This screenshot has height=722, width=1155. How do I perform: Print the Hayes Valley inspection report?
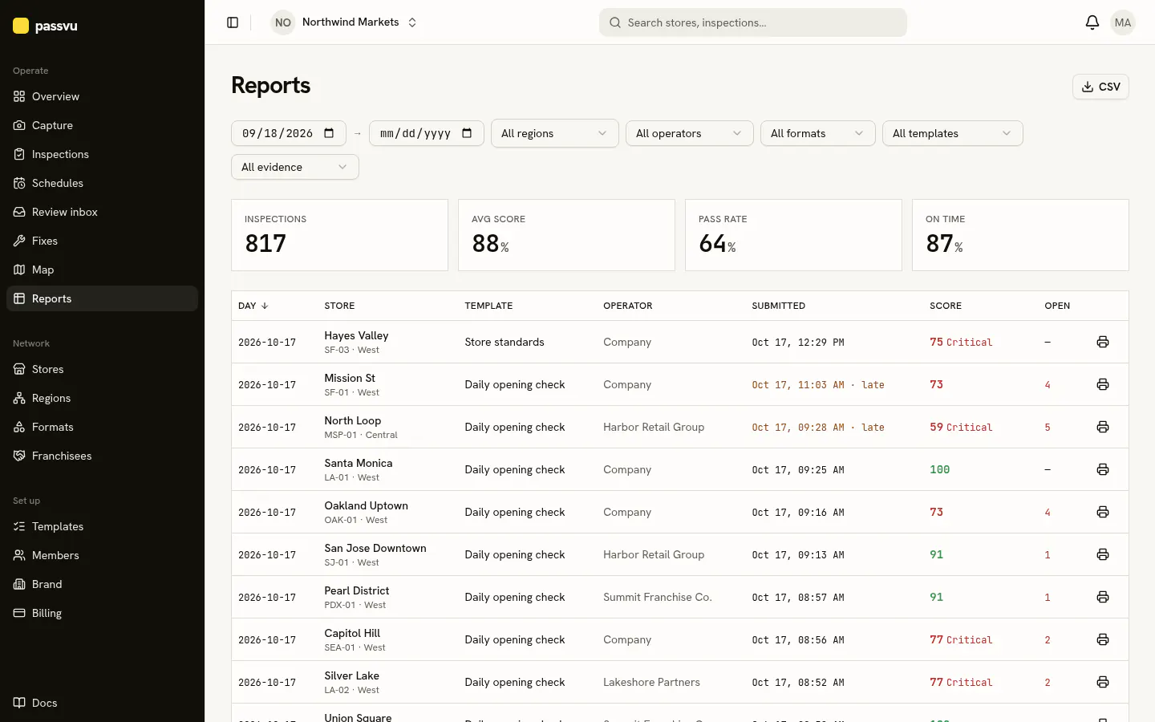[x=1103, y=342]
